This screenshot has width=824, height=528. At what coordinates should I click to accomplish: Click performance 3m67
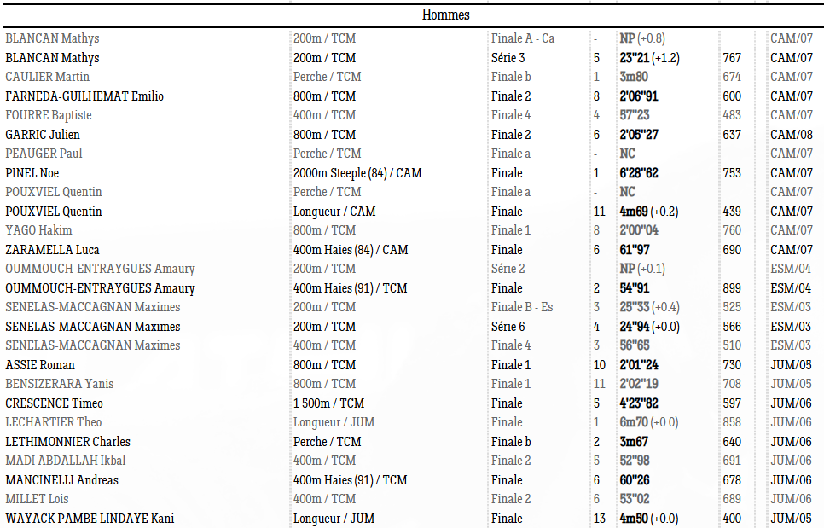point(634,441)
